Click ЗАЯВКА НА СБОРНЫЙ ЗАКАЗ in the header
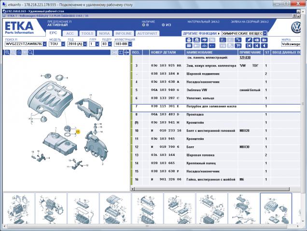Viewport: 307px width, 231px height. coord(250,22)
